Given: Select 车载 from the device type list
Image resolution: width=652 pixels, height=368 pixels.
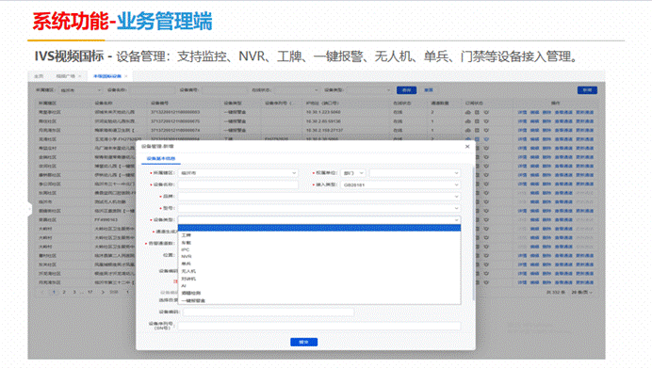Looking at the screenshot, I should (318, 243).
